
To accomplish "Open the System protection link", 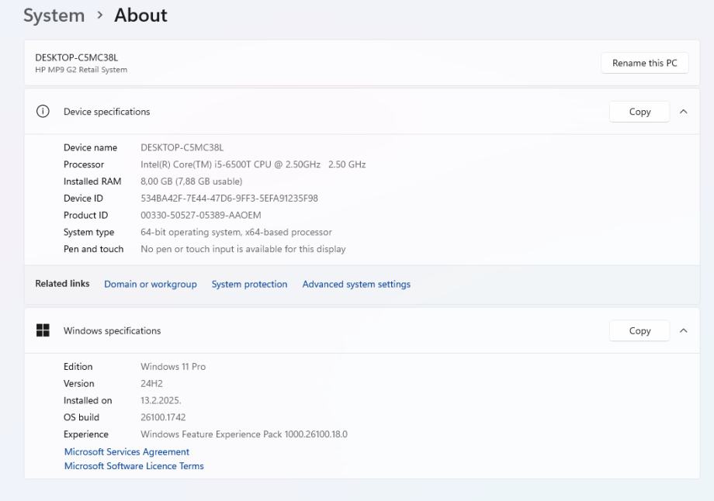I will tap(249, 285).
